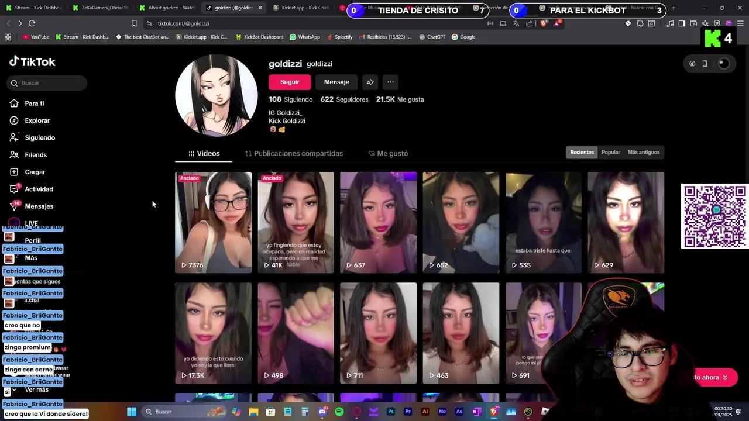The image size is (749, 421).
Task: Sort videos by Más antiguos
Action: 644,152
